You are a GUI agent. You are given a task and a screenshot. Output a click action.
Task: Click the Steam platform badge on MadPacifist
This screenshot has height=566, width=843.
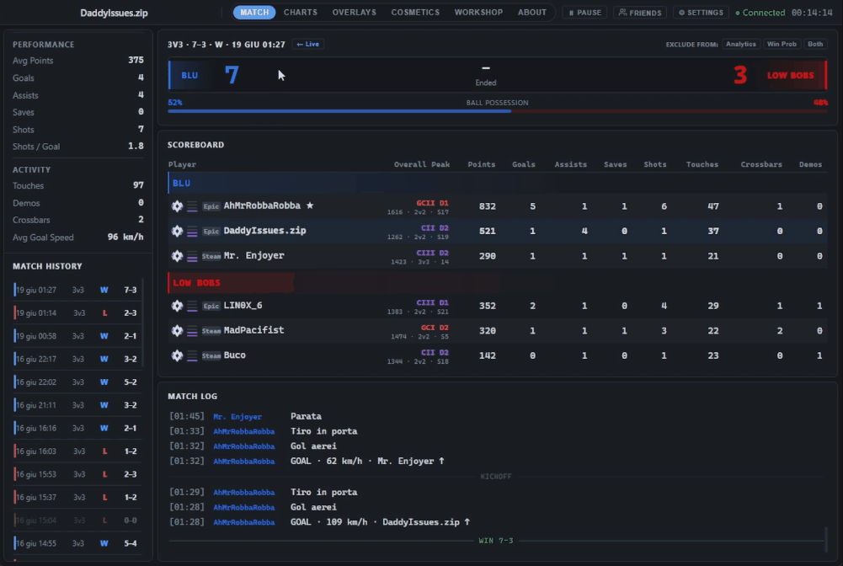coord(211,331)
